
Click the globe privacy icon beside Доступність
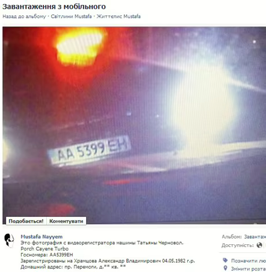[260, 245]
